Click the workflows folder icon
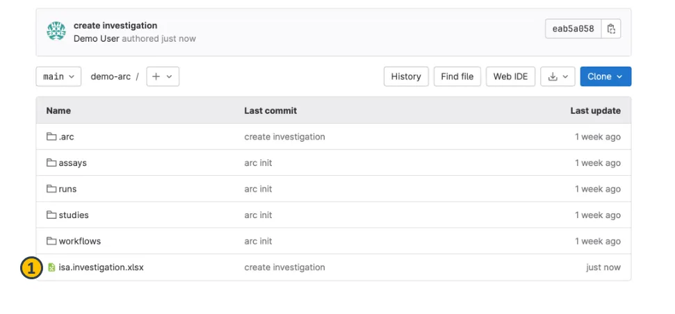 (x=51, y=241)
